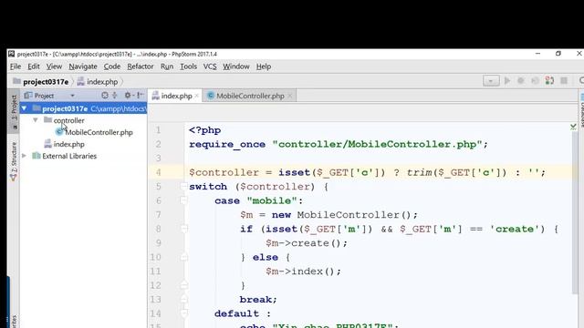Click the Stop square icon in toolbar

coord(564,81)
